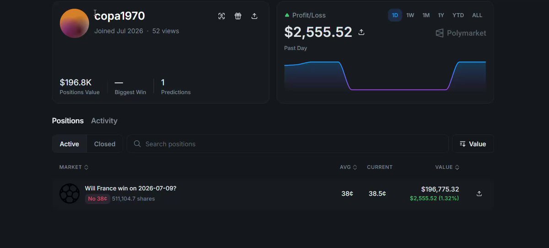The height and width of the screenshot is (248, 549).
Task: Click the 38¢ average price cell
Action: coord(347,194)
